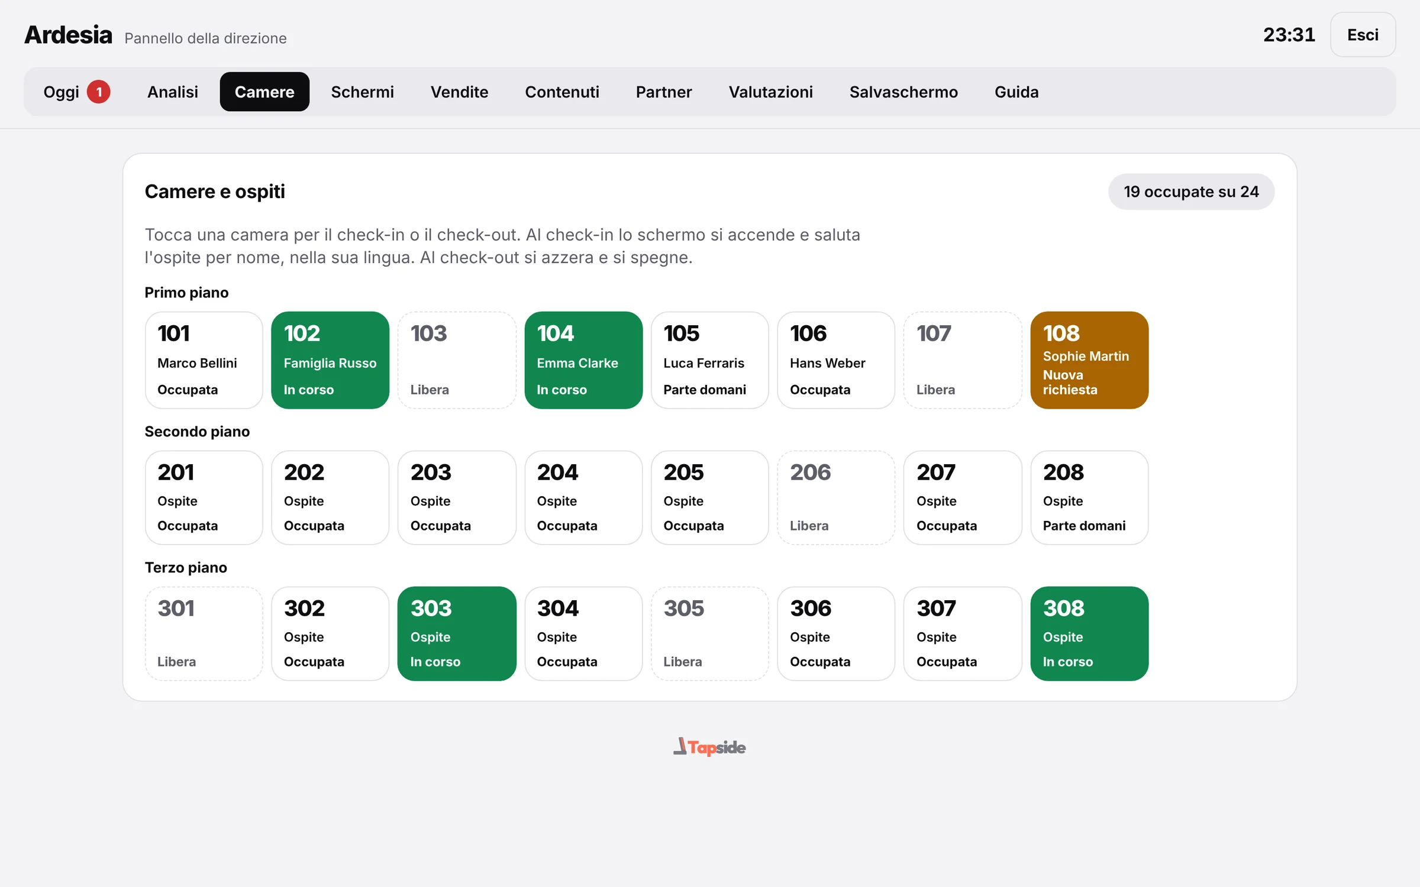Click the '19 occupate su 24' badge
The width and height of the screenshot is (1420, 887).
click(x=1191, y=192)
